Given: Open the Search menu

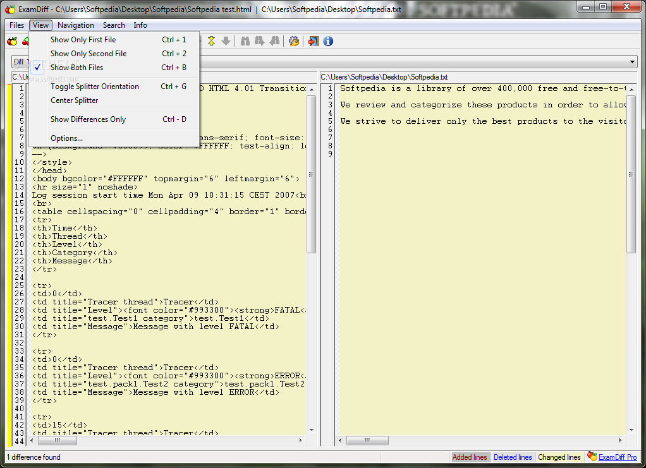Looking at the screenshot, I should point(114,25).
